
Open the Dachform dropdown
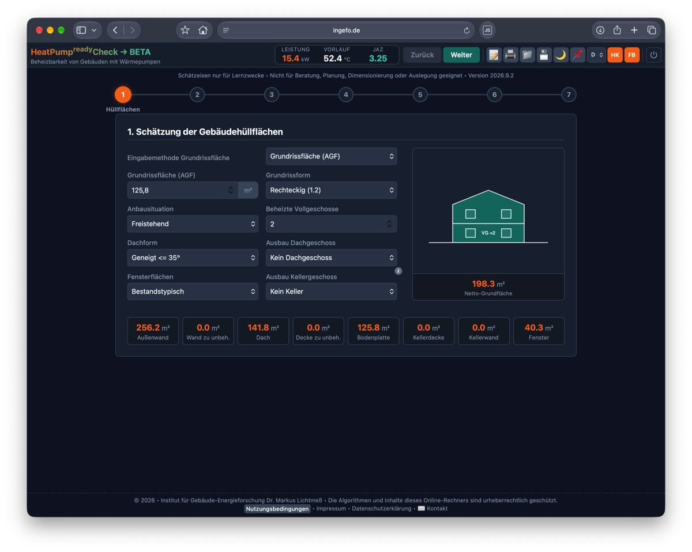pos(193,258)
